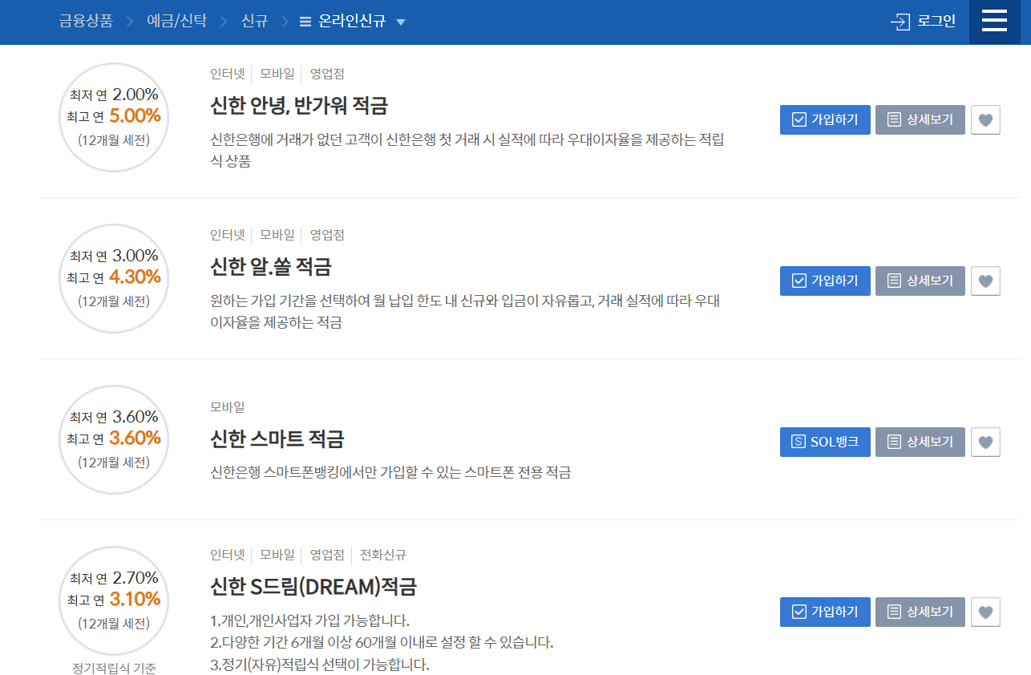Click 가입하기 for 신한 S드림(DREAM)적금

(x=825, y=612)
